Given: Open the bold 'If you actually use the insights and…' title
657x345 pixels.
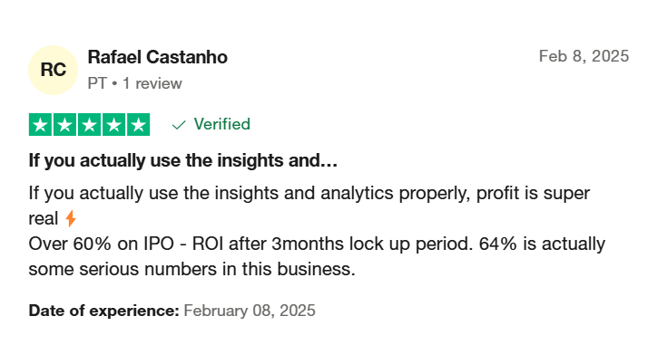Looking at the screenshot, I should 183,160.
